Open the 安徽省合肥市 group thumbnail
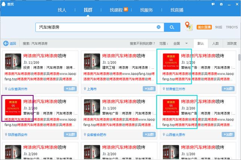 (x=92, y=107)
